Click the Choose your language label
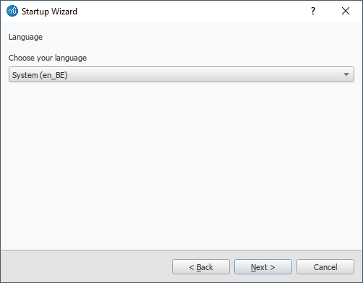 (48, 58)
